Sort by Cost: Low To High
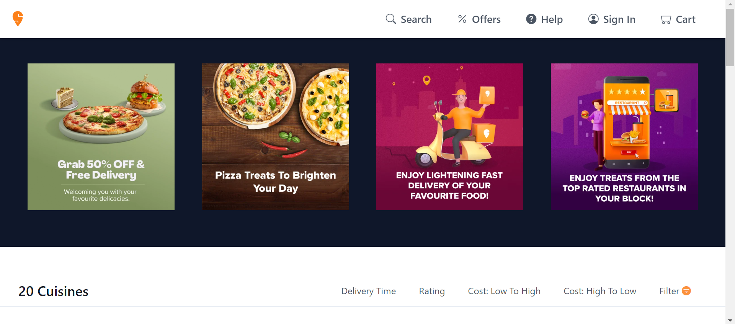The image size is (735, 324). (x=504, y=291)
